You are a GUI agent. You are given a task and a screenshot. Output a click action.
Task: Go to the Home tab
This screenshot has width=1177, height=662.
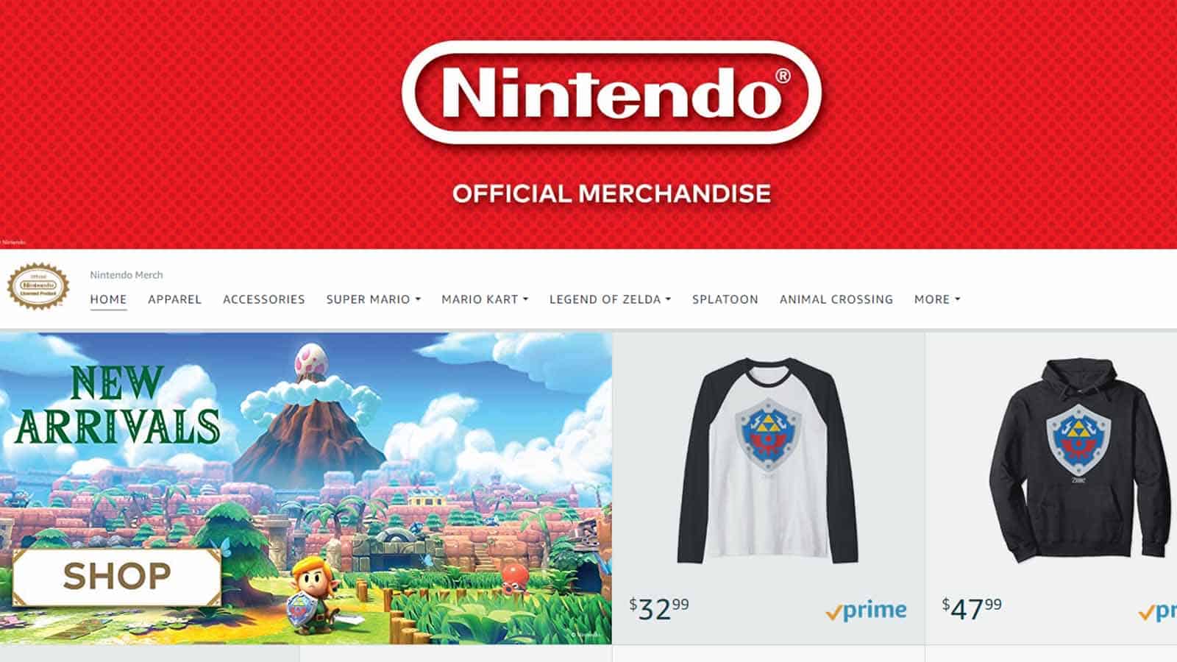click(x=108, y=299)
